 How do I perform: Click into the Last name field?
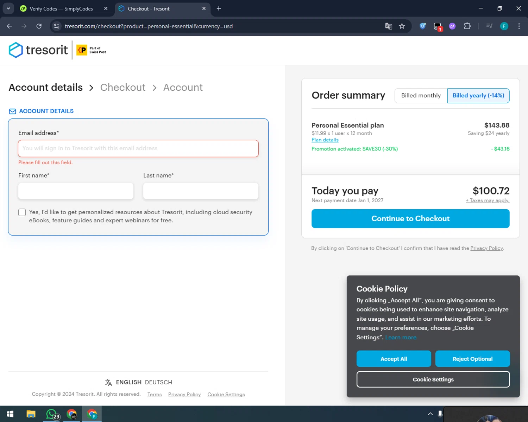coord(201,191)
